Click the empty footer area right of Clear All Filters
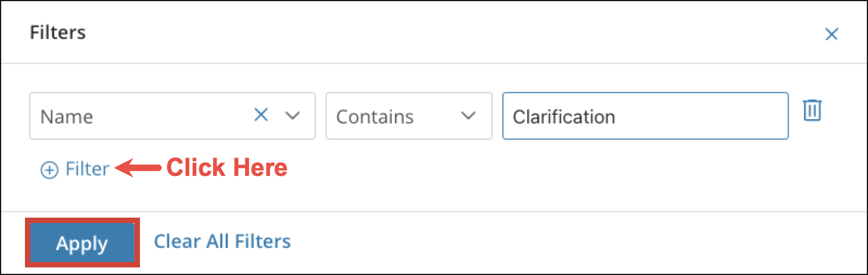Screen dimensions: 868x275 click(x=542, y=243)
